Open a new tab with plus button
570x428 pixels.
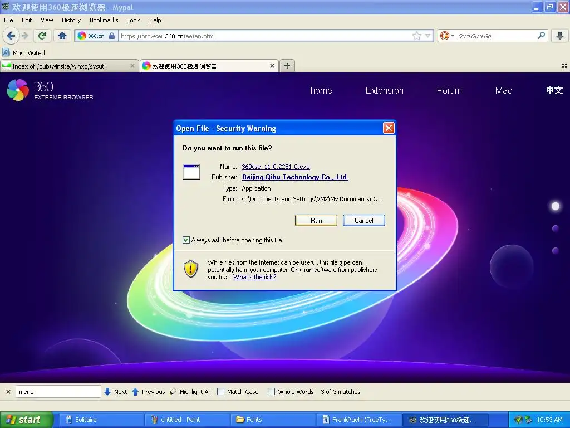coord(287,66)
